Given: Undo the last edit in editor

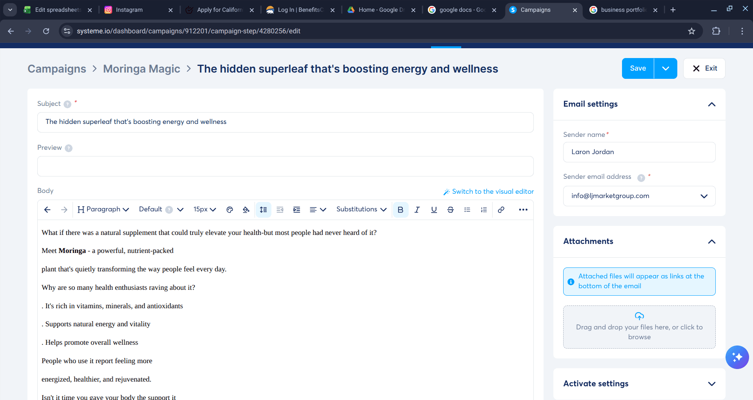Looking at the screenshot, I should (x=47, y=210).
